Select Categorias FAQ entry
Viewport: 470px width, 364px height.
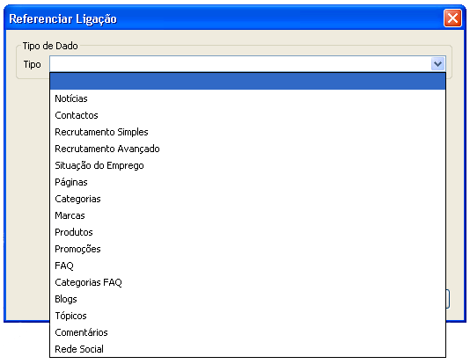(x=247, y=282)
